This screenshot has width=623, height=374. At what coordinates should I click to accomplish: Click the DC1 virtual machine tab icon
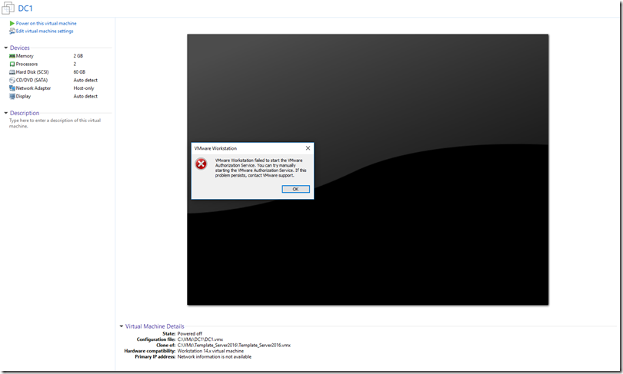[x=8, y=8]
